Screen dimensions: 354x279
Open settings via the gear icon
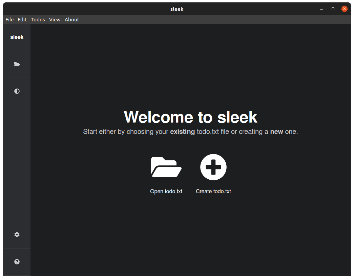(x=17, y=234)
